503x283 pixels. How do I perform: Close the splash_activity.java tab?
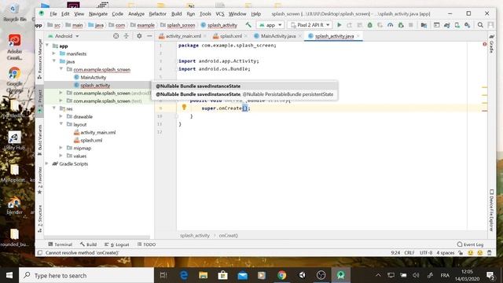point(358,36)
